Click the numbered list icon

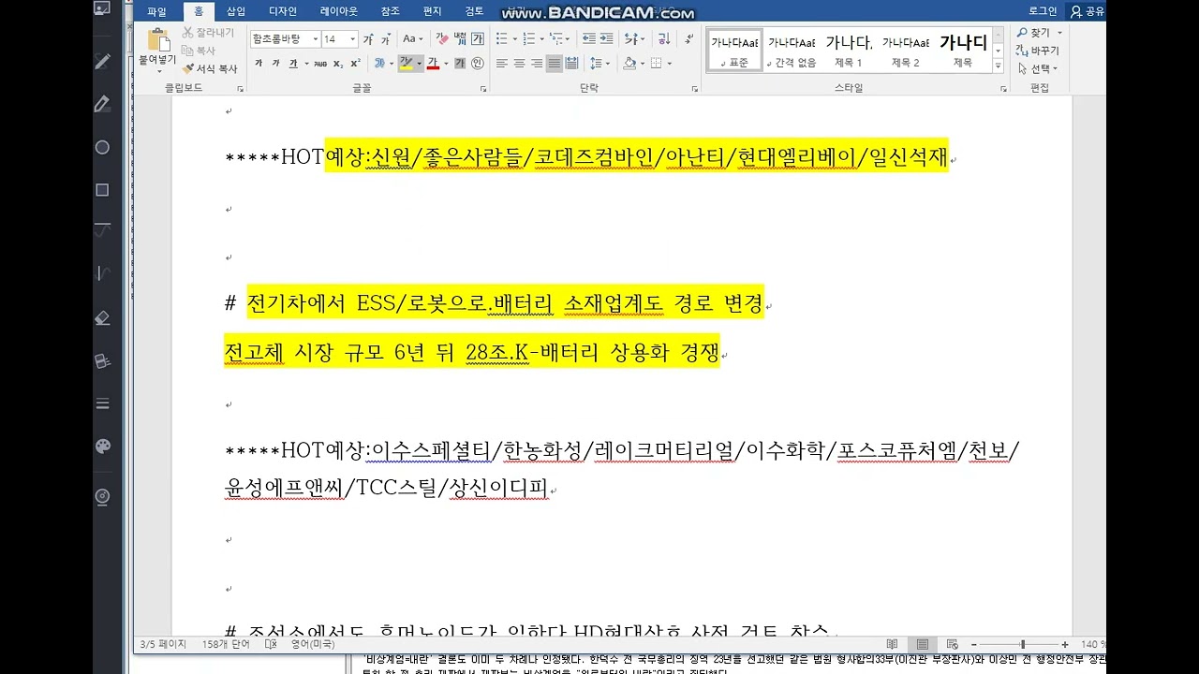coord(529,39)
